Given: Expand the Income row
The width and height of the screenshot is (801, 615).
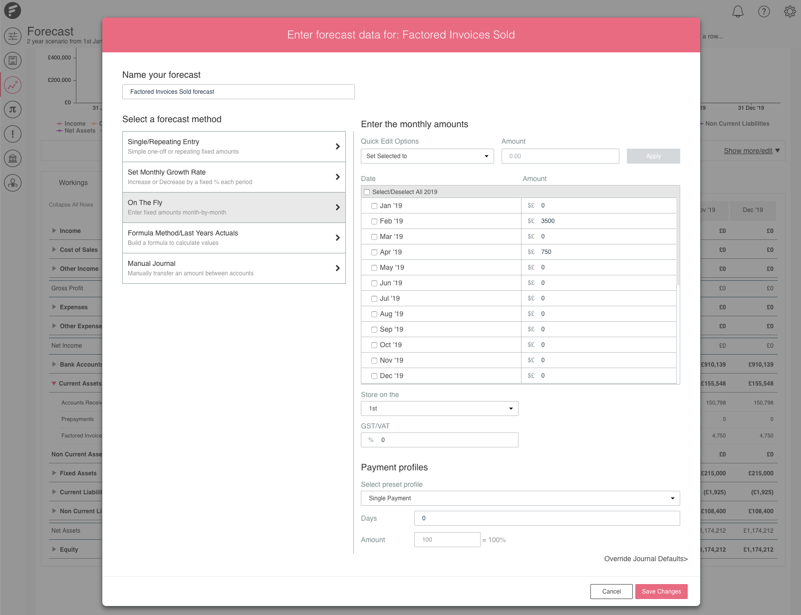Looking at the screenshot, I should click(x=54, y=230).
